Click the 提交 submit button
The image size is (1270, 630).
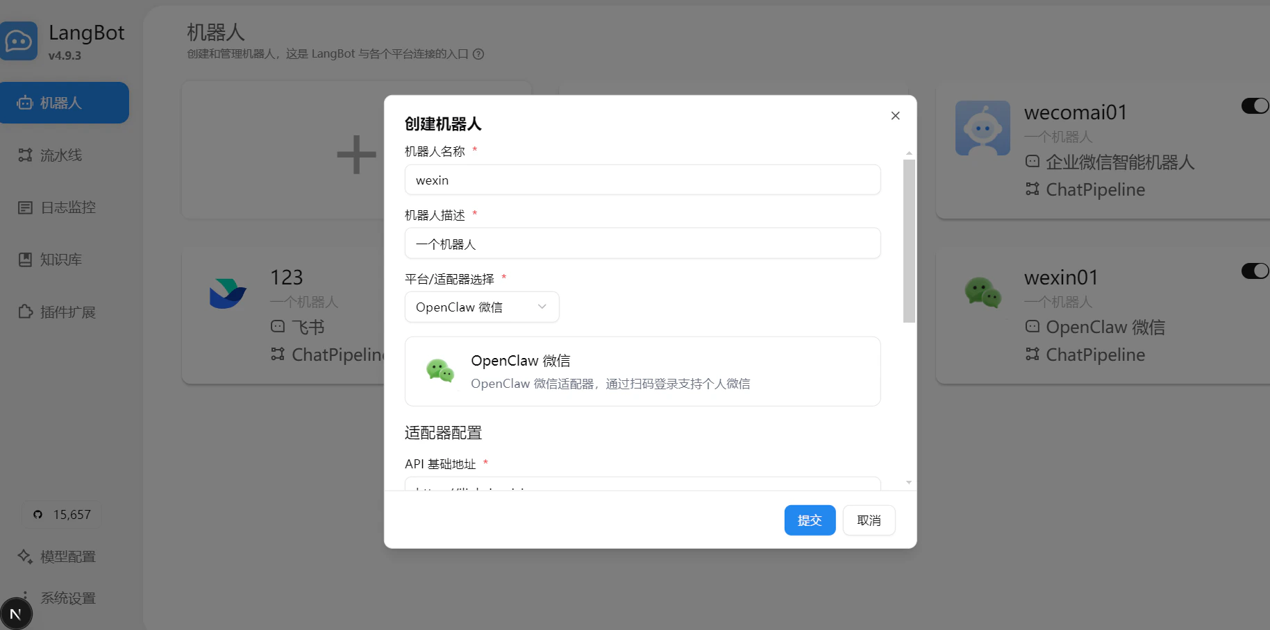(x=810, y=520)
